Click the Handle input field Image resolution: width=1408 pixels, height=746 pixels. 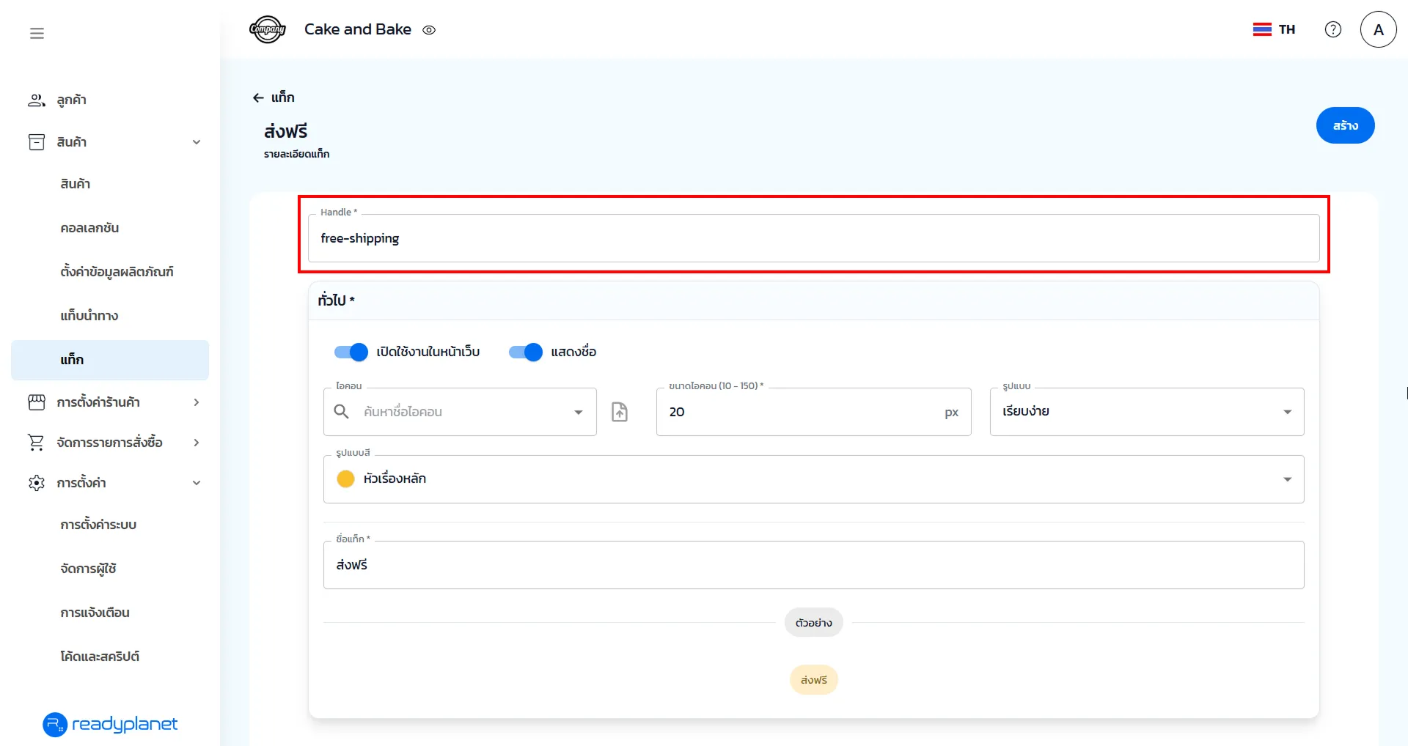[x=813, y=239]
